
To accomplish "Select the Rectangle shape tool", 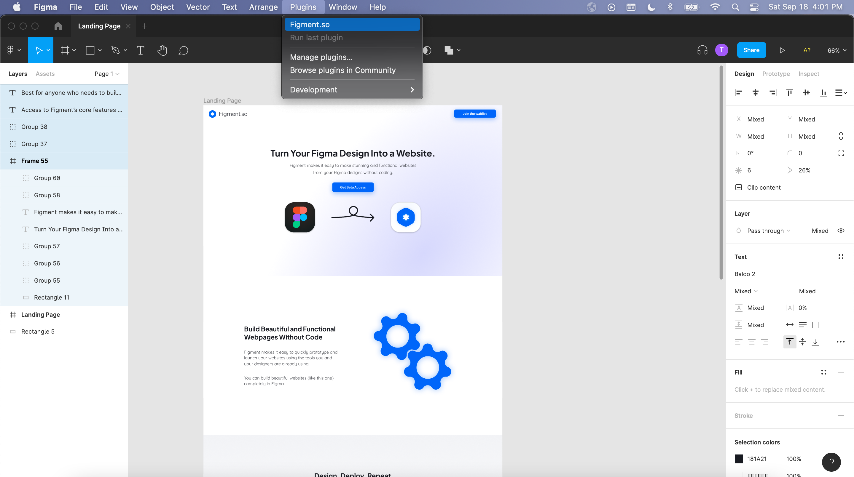I will tap(90, 50).
